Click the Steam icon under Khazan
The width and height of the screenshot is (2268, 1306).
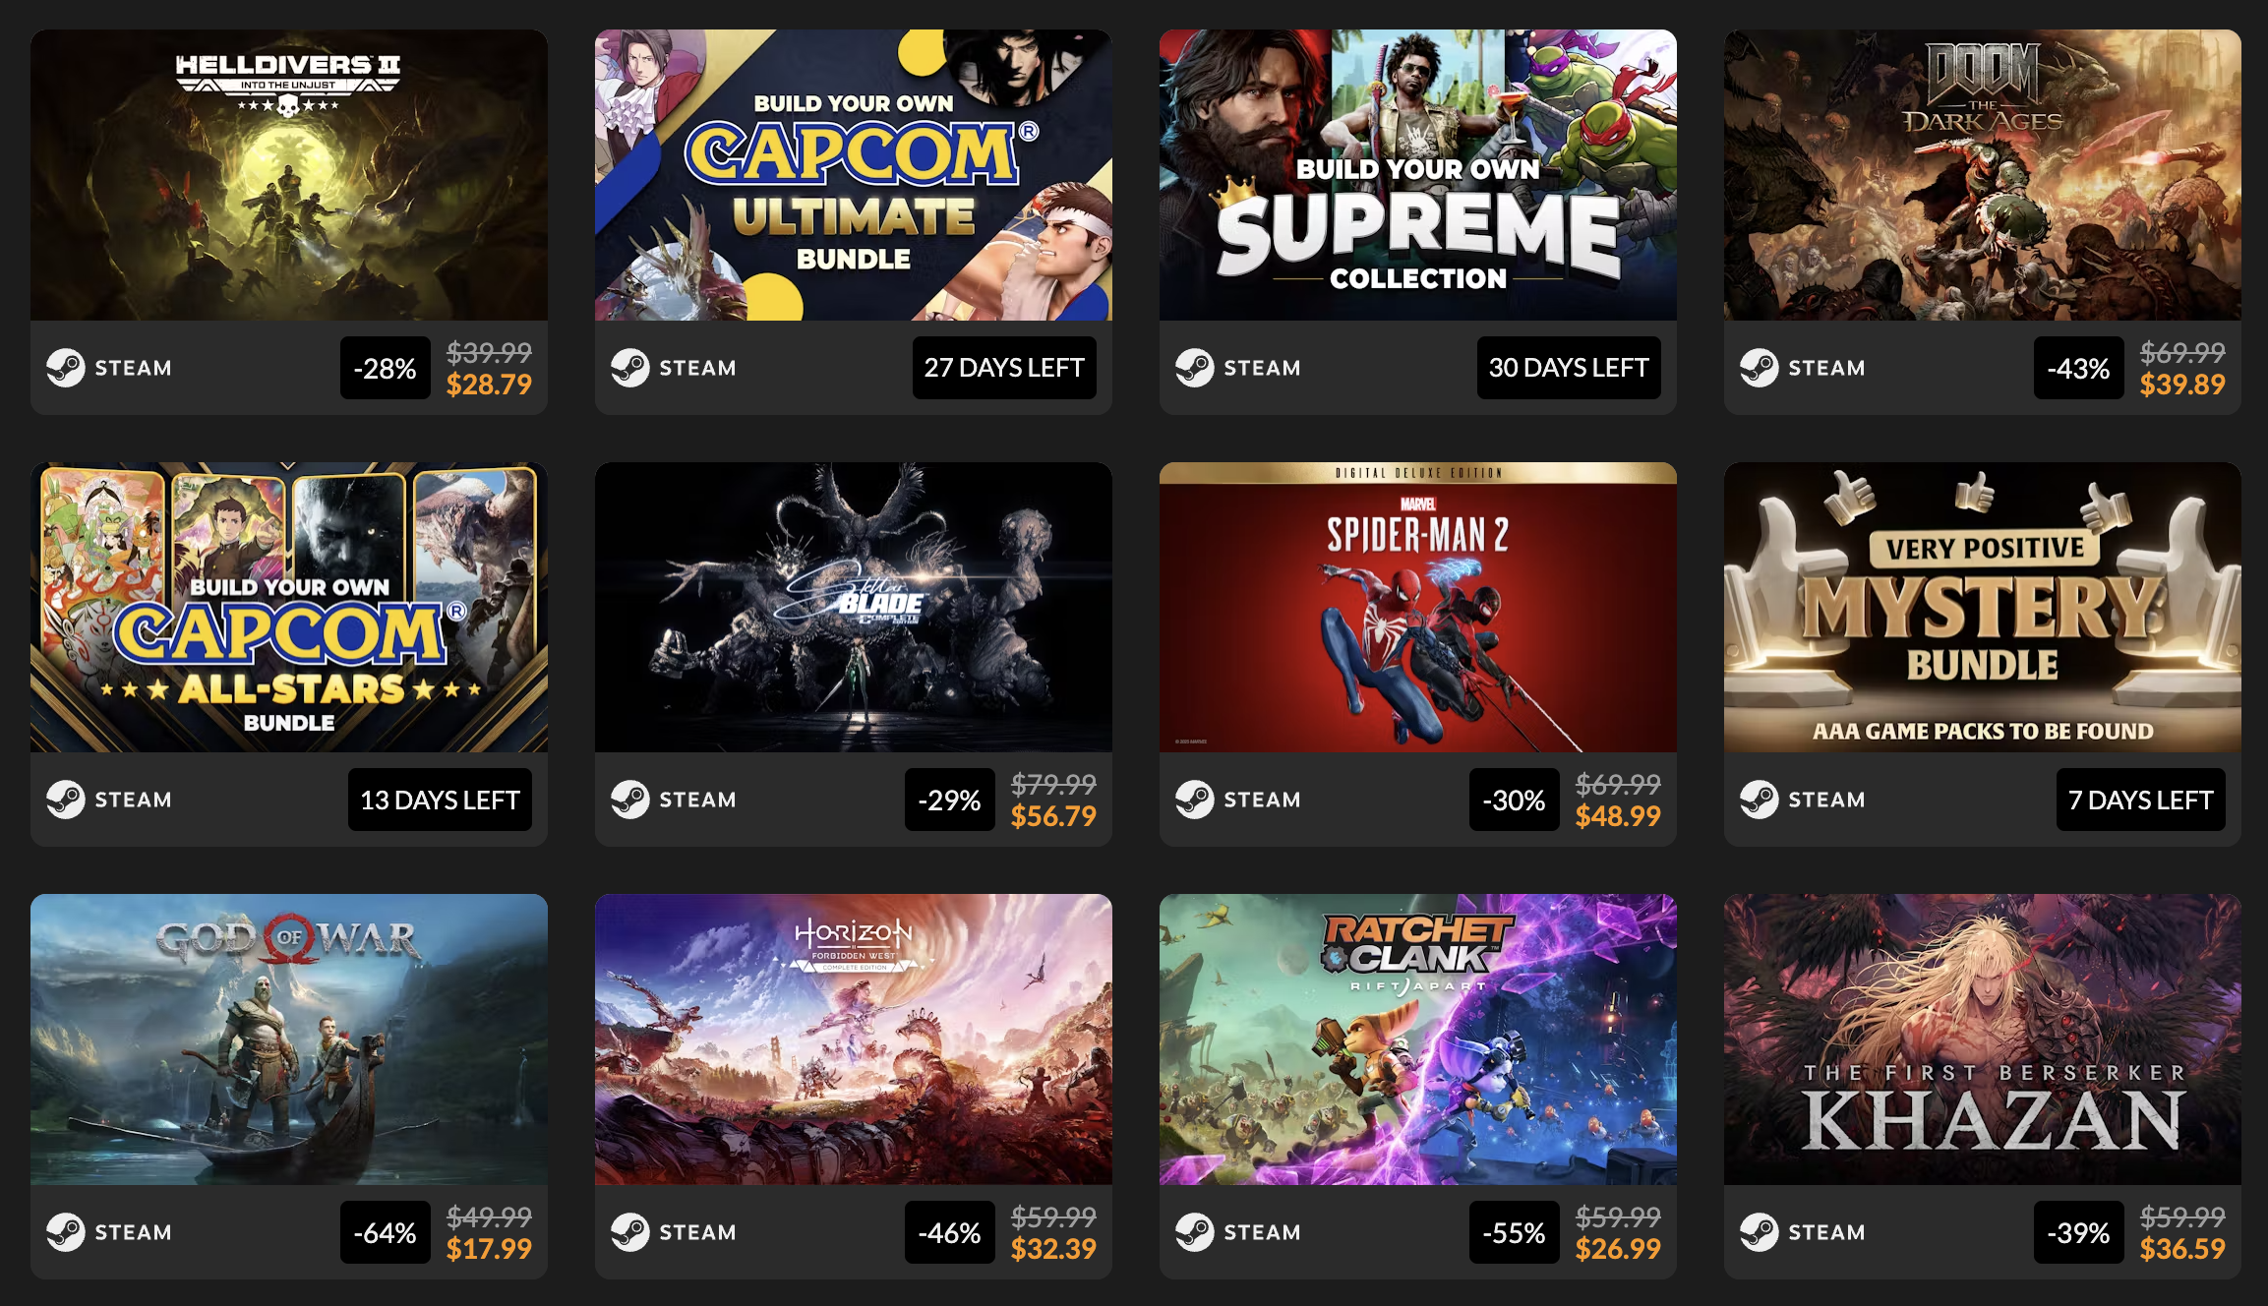click(x=1760, y=1232)
